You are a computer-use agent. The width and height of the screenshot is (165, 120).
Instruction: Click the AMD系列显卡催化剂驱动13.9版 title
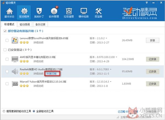pyautogui.click(x=38, y=57)
